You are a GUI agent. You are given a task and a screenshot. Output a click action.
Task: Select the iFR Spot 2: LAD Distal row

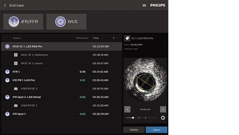(x=61, y=97)
